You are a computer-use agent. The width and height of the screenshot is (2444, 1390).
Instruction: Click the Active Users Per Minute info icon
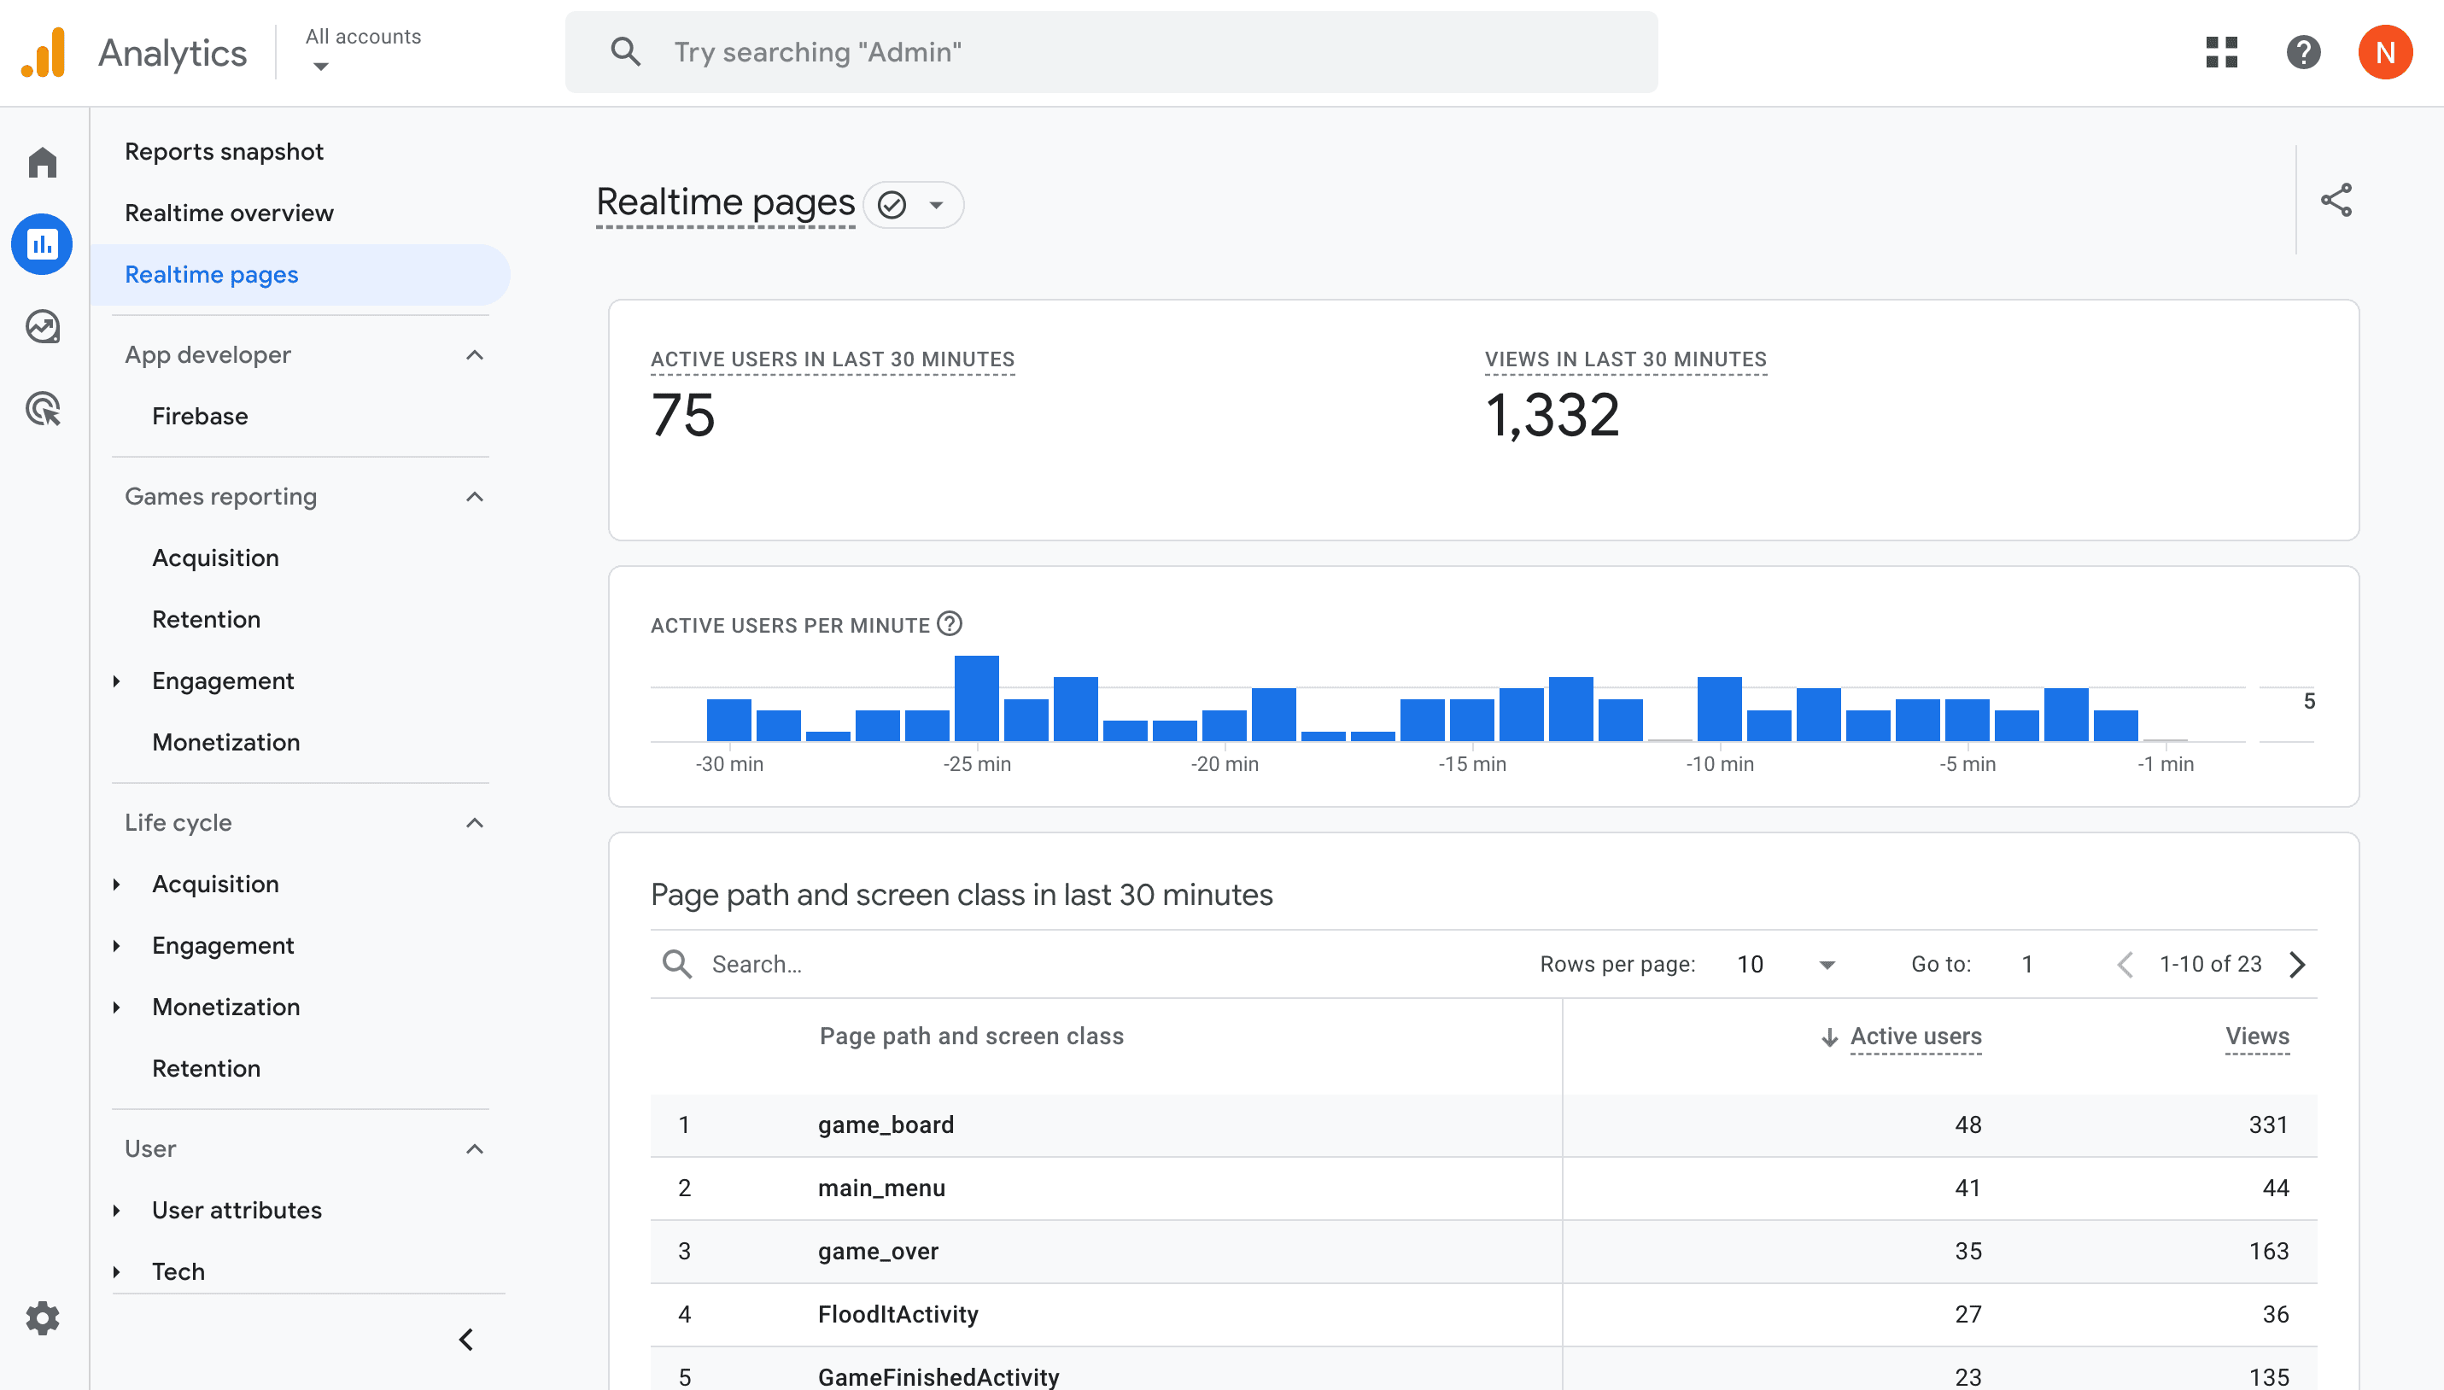pos(950,624)
